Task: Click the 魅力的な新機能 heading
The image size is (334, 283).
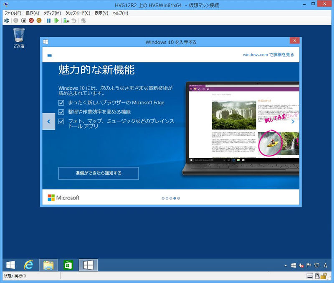Action: point(96,70)
